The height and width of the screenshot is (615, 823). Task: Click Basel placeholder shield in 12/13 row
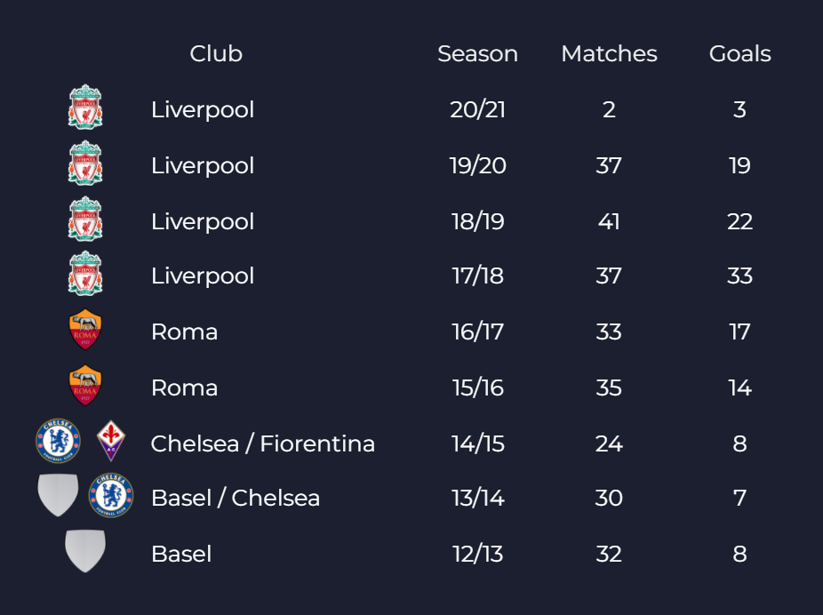(x=85, y=551)
